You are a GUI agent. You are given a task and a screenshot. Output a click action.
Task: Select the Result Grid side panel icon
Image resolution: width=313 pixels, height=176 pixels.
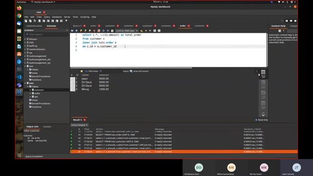click(263, 74)
